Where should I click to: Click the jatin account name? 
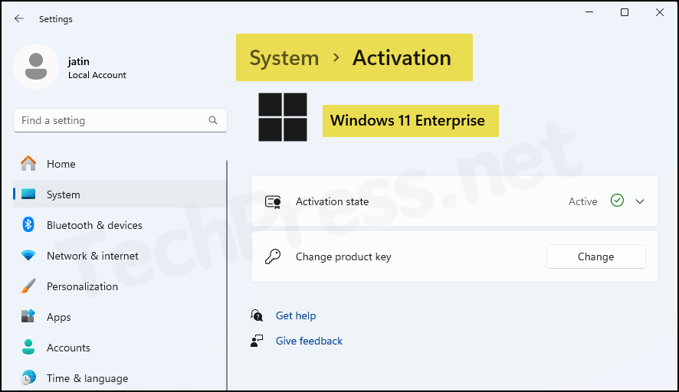[79, 61]
